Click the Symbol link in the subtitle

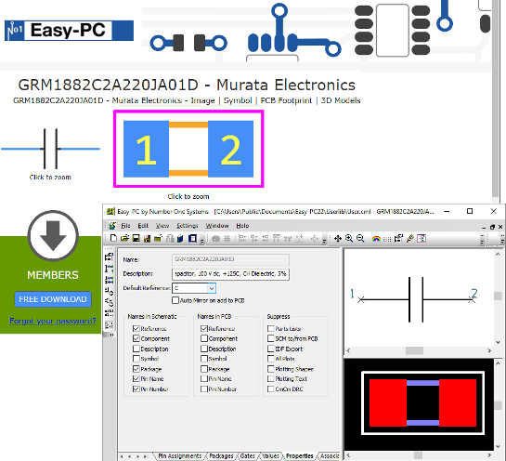(238, 100)
